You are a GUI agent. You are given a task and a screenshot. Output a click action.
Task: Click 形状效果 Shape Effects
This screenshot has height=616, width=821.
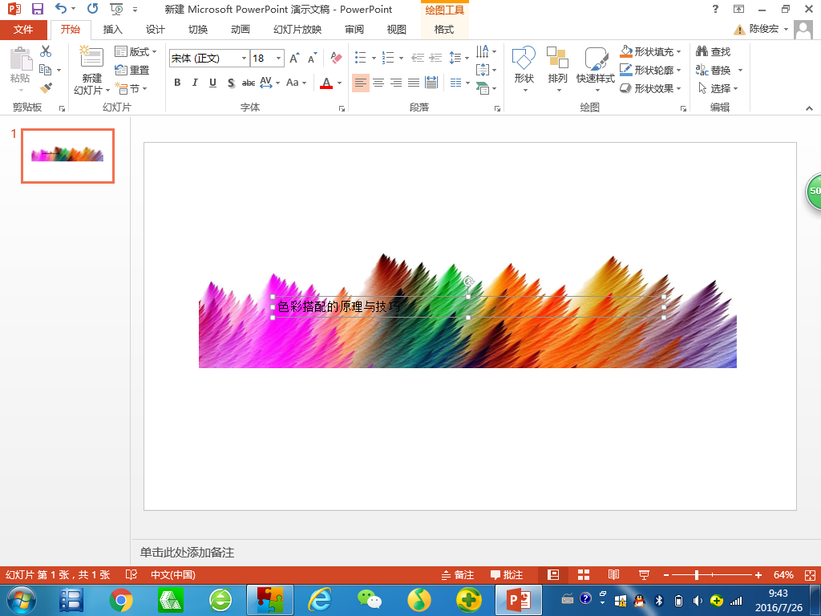[x=650, y=88]
